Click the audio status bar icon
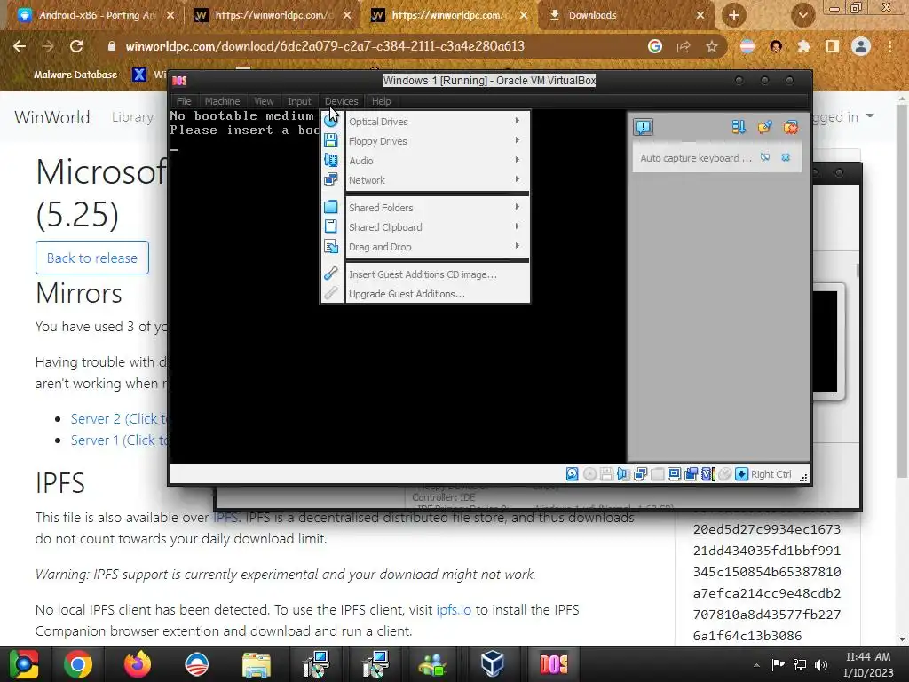 [x=623, y=474]
